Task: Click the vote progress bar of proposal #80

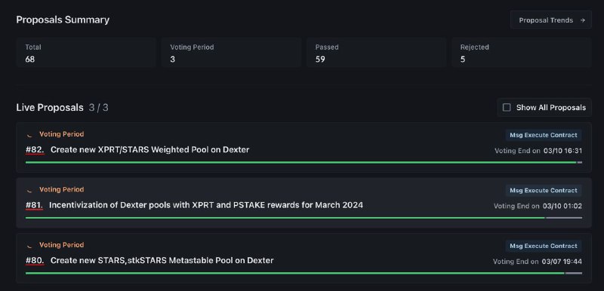Action: [x=304, y=274]
